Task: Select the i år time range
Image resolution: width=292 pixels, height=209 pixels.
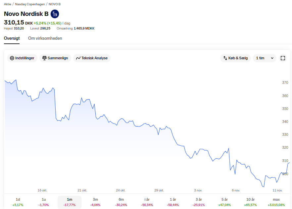Action: pyautogui.click(x=147, y=202)
